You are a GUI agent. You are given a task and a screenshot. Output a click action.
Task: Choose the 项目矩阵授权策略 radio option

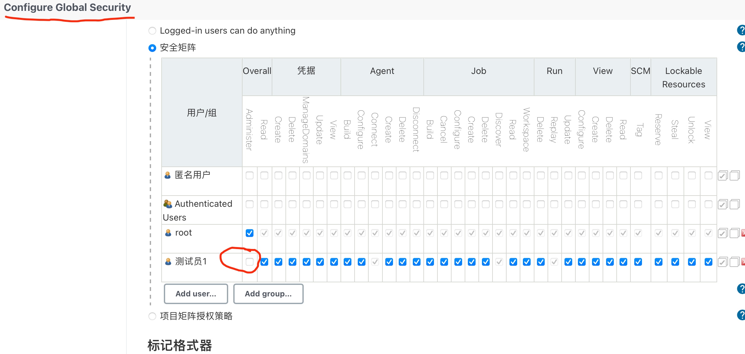coord(152,316)
